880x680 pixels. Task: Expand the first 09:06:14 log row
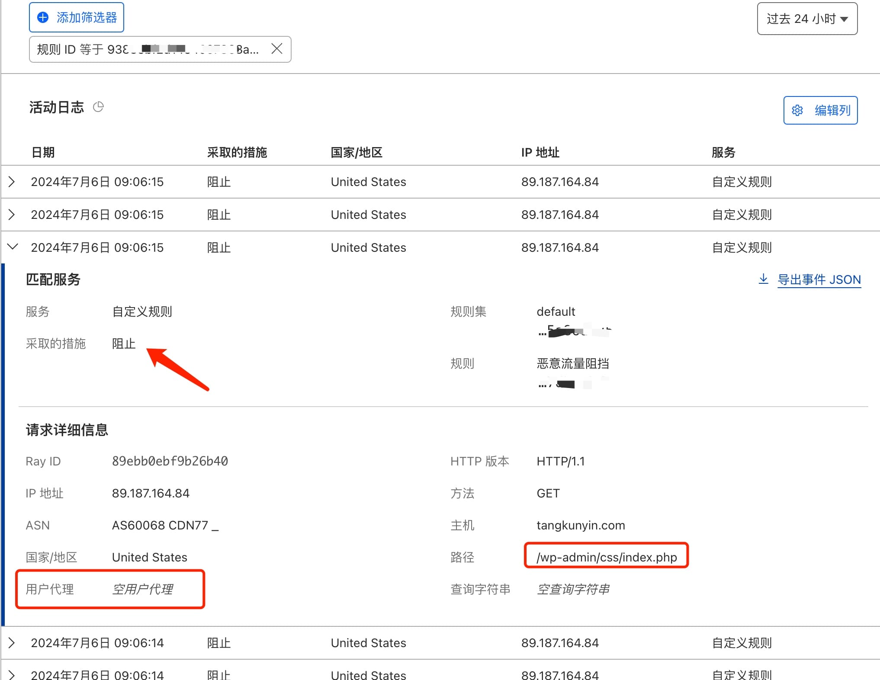pyautogui.click(x=12, y=643)
